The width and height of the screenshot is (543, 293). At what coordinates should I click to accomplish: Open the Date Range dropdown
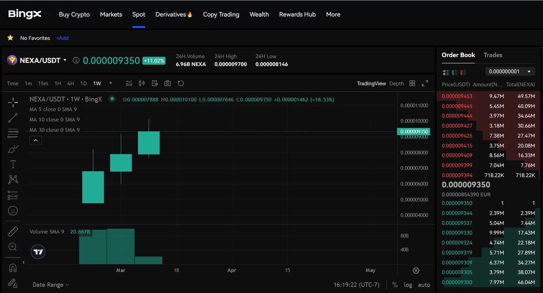point(51,285)
